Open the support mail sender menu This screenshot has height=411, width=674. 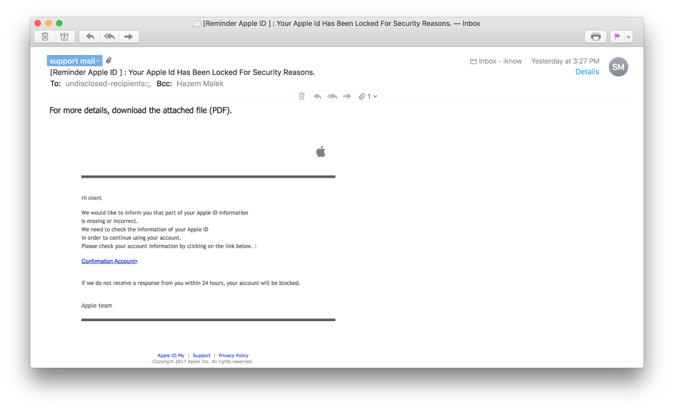pos(75,61)
